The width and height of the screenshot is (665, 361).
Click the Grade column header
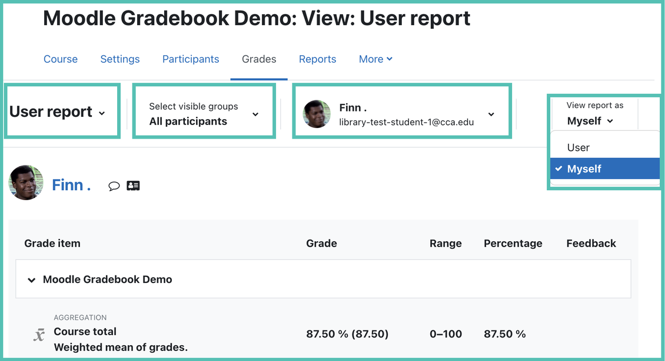click(x=321, y=244)
